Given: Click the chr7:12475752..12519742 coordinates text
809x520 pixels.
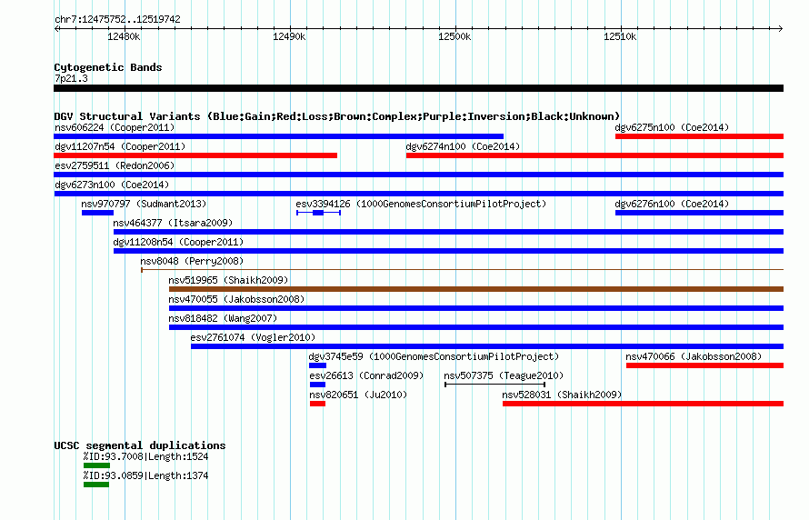Looking at the screenshot, I should pos(117,20).
